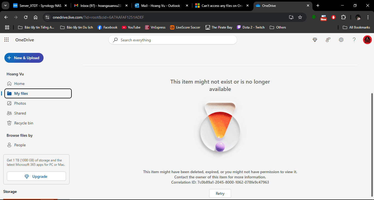Open Shared in sidebar
Image resolution: width=374 pixels, height=200 pixels.
(x=38, y=113)
